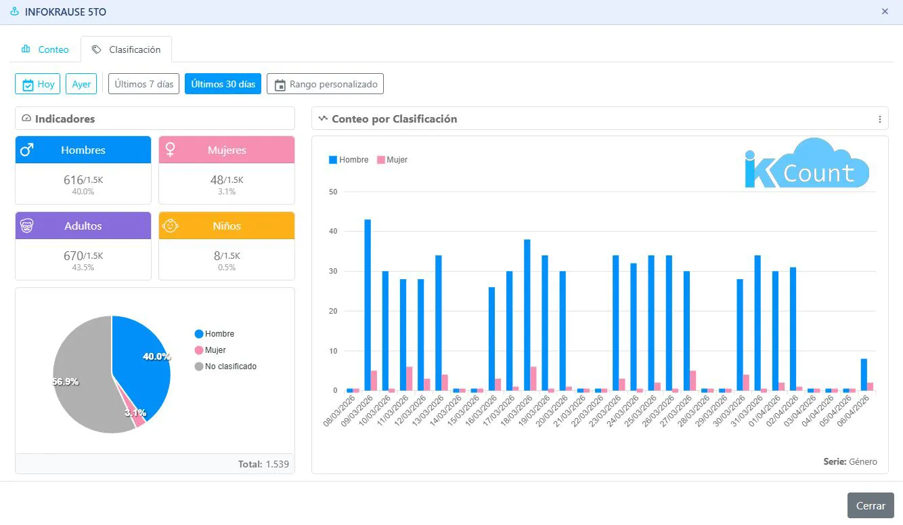Switch to the Conteo tab

45,49
